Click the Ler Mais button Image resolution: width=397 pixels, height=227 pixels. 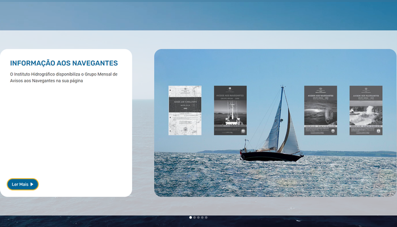[23, 184]
